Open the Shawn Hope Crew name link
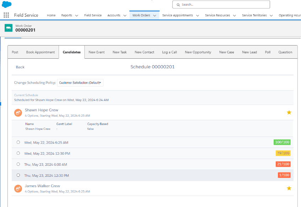Image resolution: width=301 pixels, height=207 pixels. (x=42, y=110)
